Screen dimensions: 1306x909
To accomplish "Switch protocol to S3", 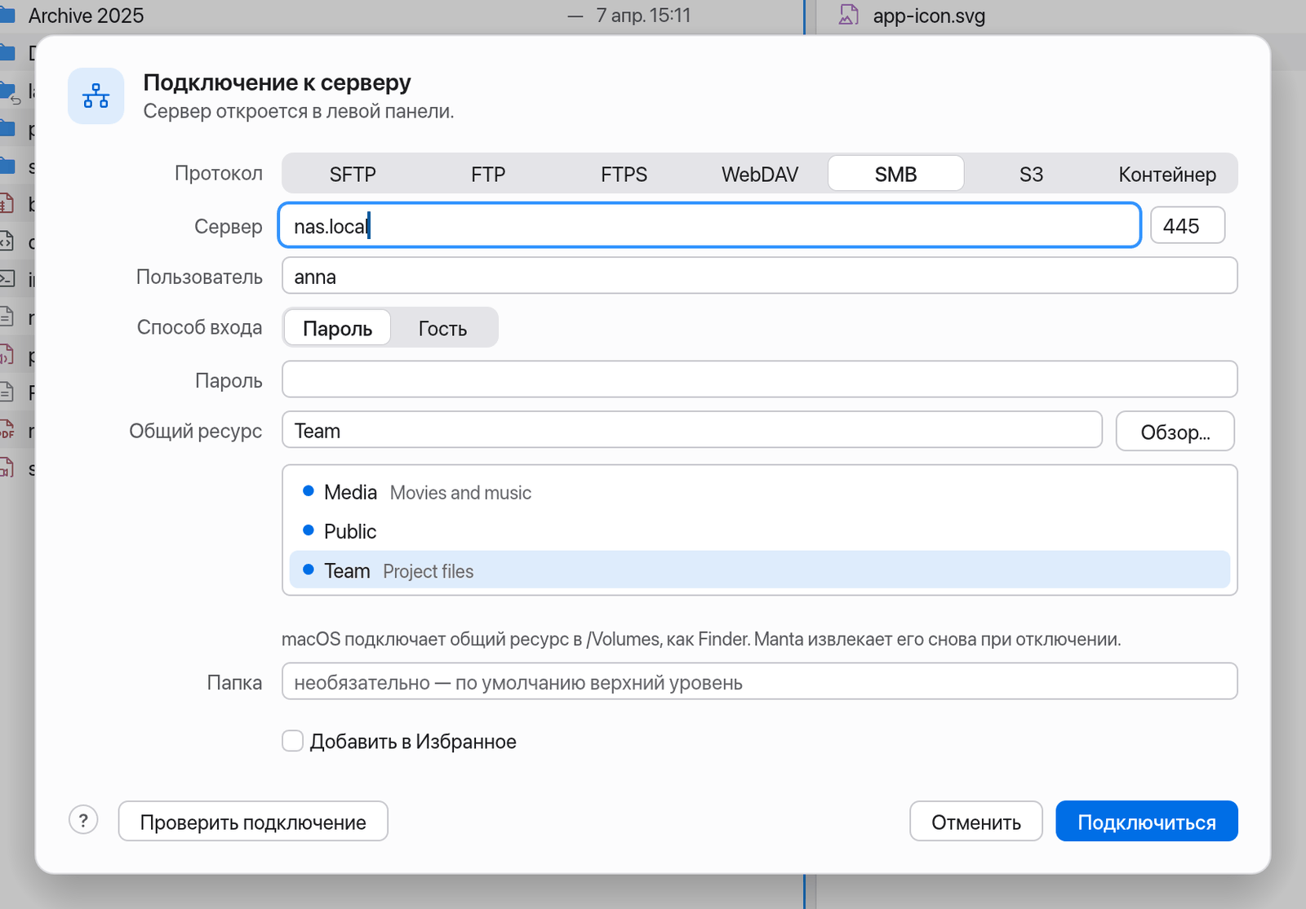I will click(1031, 174).
